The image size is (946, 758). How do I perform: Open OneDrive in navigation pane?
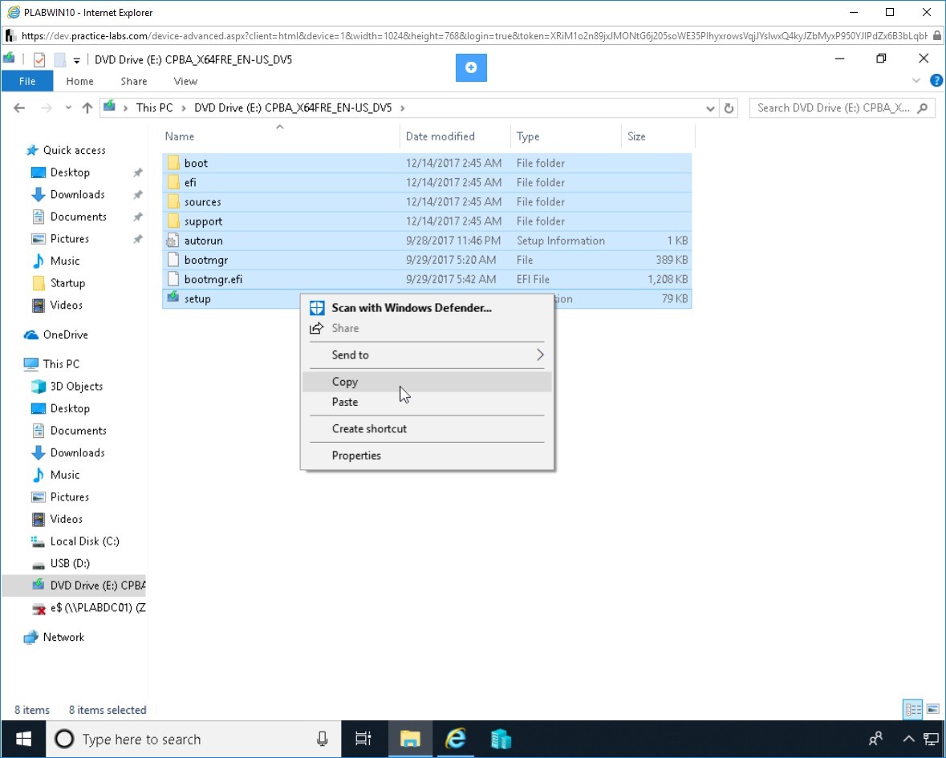pos(65,334)
